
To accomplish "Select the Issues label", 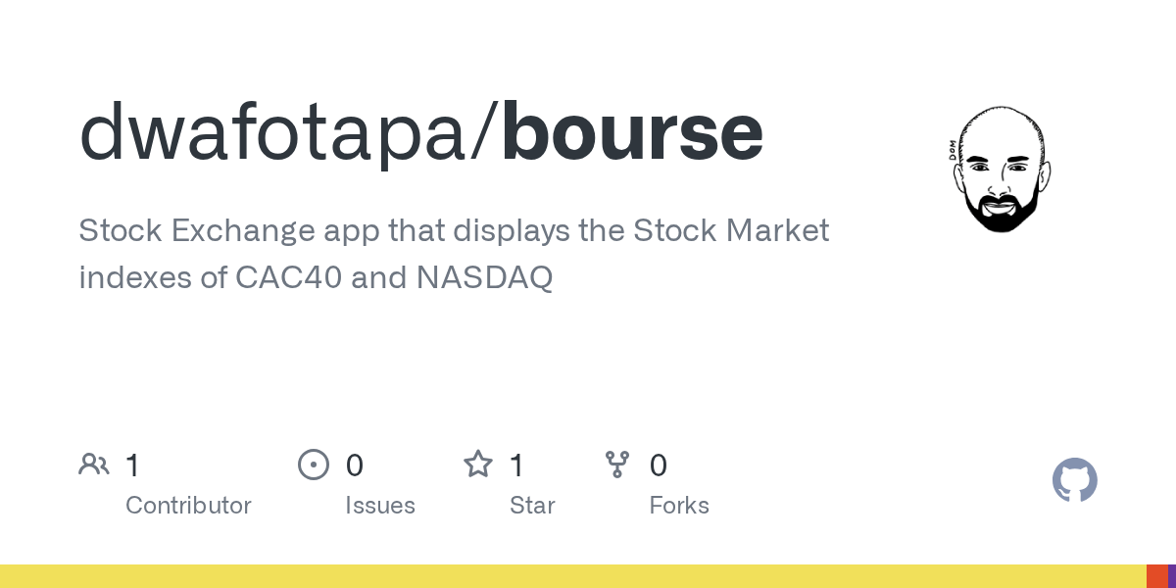I will click(380, 506).
